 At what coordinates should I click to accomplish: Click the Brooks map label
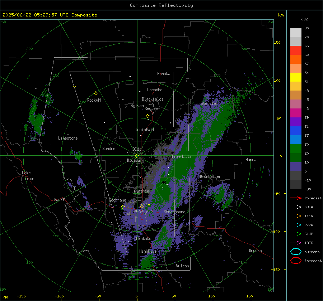click(255, 251)
